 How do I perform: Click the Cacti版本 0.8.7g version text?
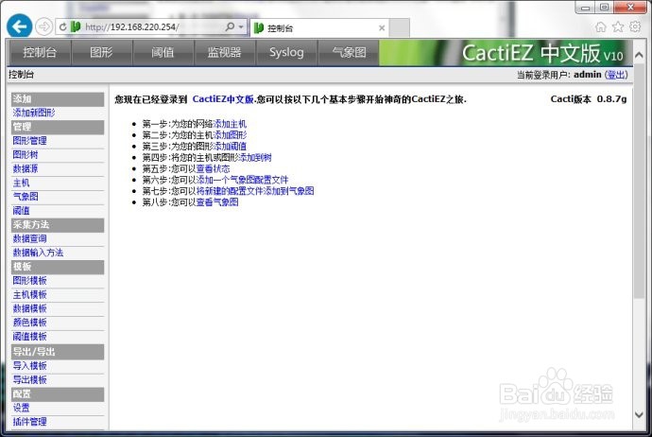[x=589, y=99]
